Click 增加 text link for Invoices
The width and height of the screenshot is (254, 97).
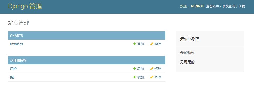[x=140, y=44]
